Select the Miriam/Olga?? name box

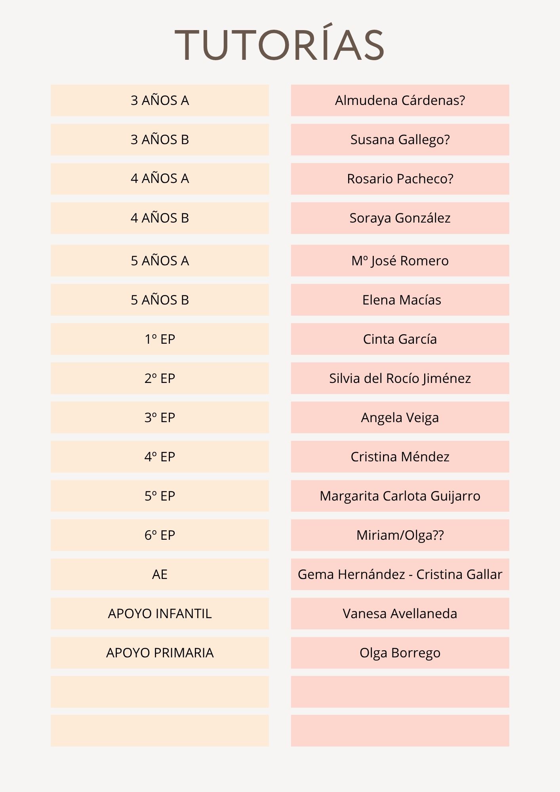pyautogui.click(x=400, y=535)
